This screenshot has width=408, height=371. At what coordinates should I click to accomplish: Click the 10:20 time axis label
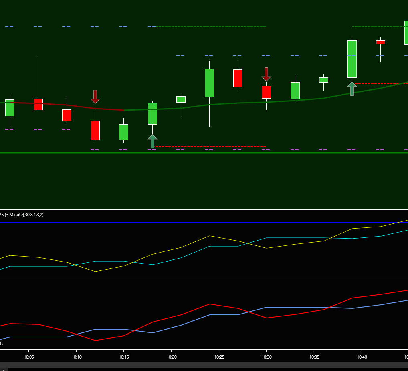point(172,357)
